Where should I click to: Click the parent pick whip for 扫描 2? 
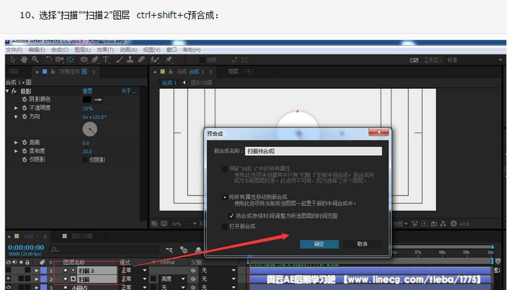tap(193, 270)
